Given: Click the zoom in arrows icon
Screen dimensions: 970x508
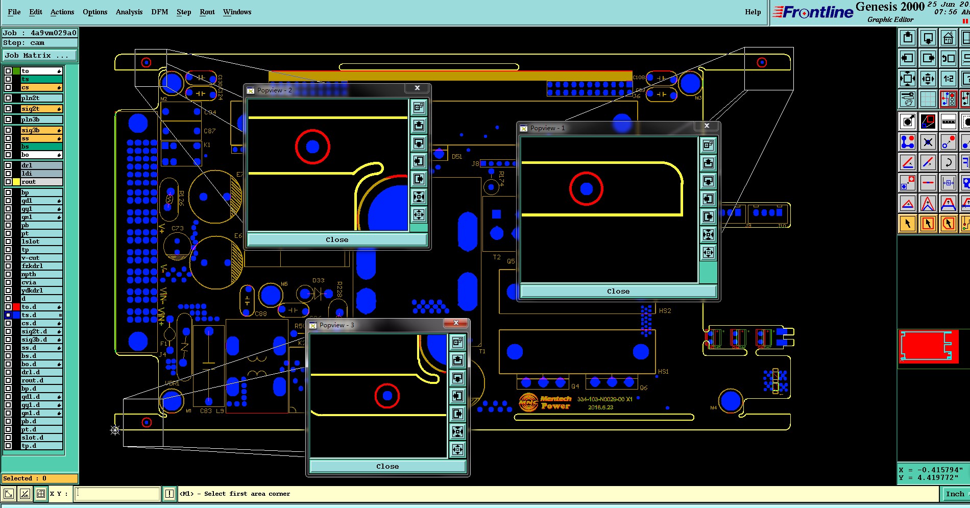Looking at the screenshot, I should [928, 79].
